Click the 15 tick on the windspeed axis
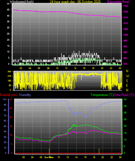 [8, 46]
